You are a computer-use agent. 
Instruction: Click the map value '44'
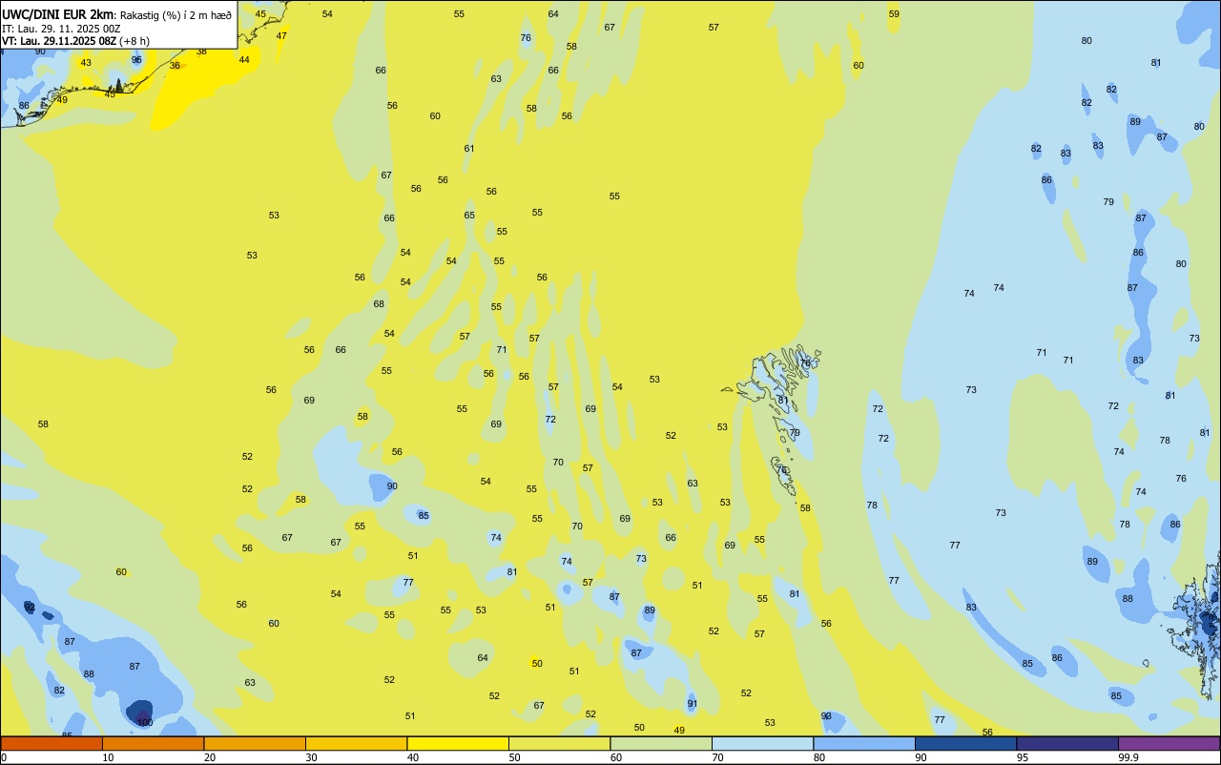[244, 60]
